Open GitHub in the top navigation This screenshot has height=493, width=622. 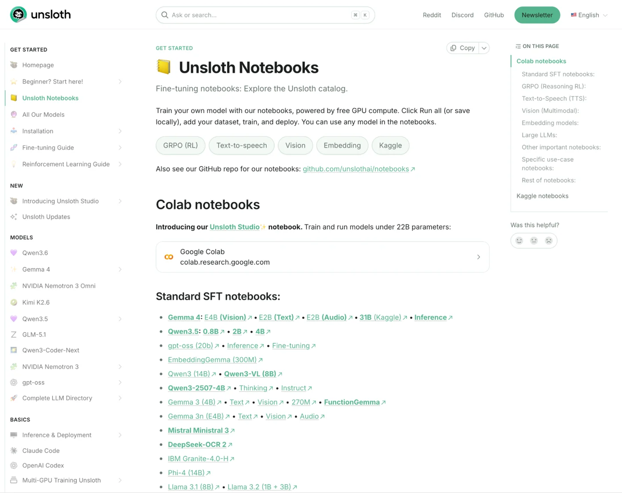[494, 15]
